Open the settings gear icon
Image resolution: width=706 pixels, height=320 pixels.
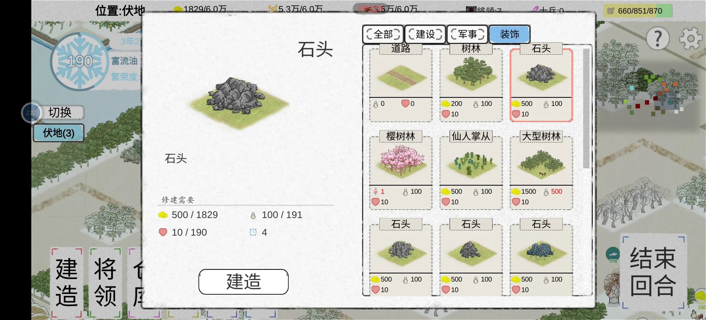(x=691, y=39)
